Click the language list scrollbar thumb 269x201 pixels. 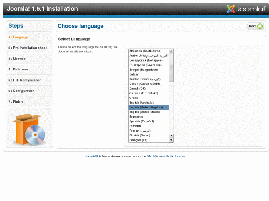coord(171,67)
